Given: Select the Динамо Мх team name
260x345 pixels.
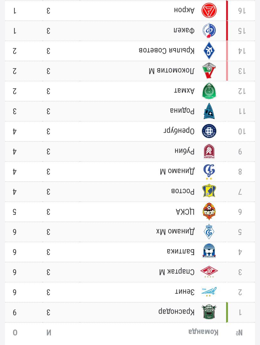Looking at the screenshot, I should pos(175,231).
